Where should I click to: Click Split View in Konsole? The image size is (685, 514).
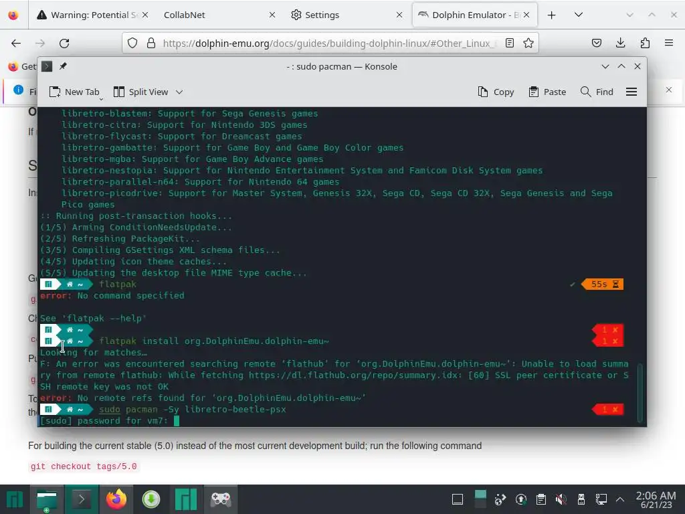point(140,92)
